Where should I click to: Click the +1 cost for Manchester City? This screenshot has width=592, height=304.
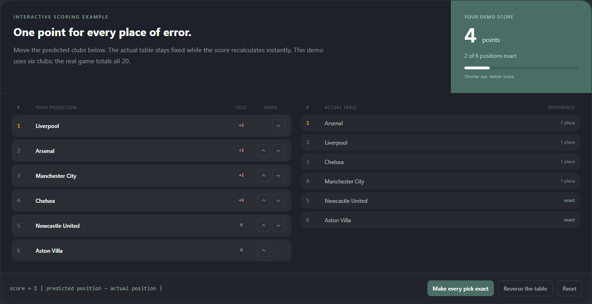click(x=241, y=175)
